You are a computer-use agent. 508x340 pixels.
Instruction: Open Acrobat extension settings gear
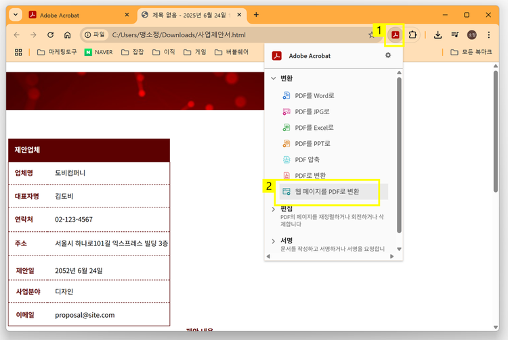click(x=388, y=55)
